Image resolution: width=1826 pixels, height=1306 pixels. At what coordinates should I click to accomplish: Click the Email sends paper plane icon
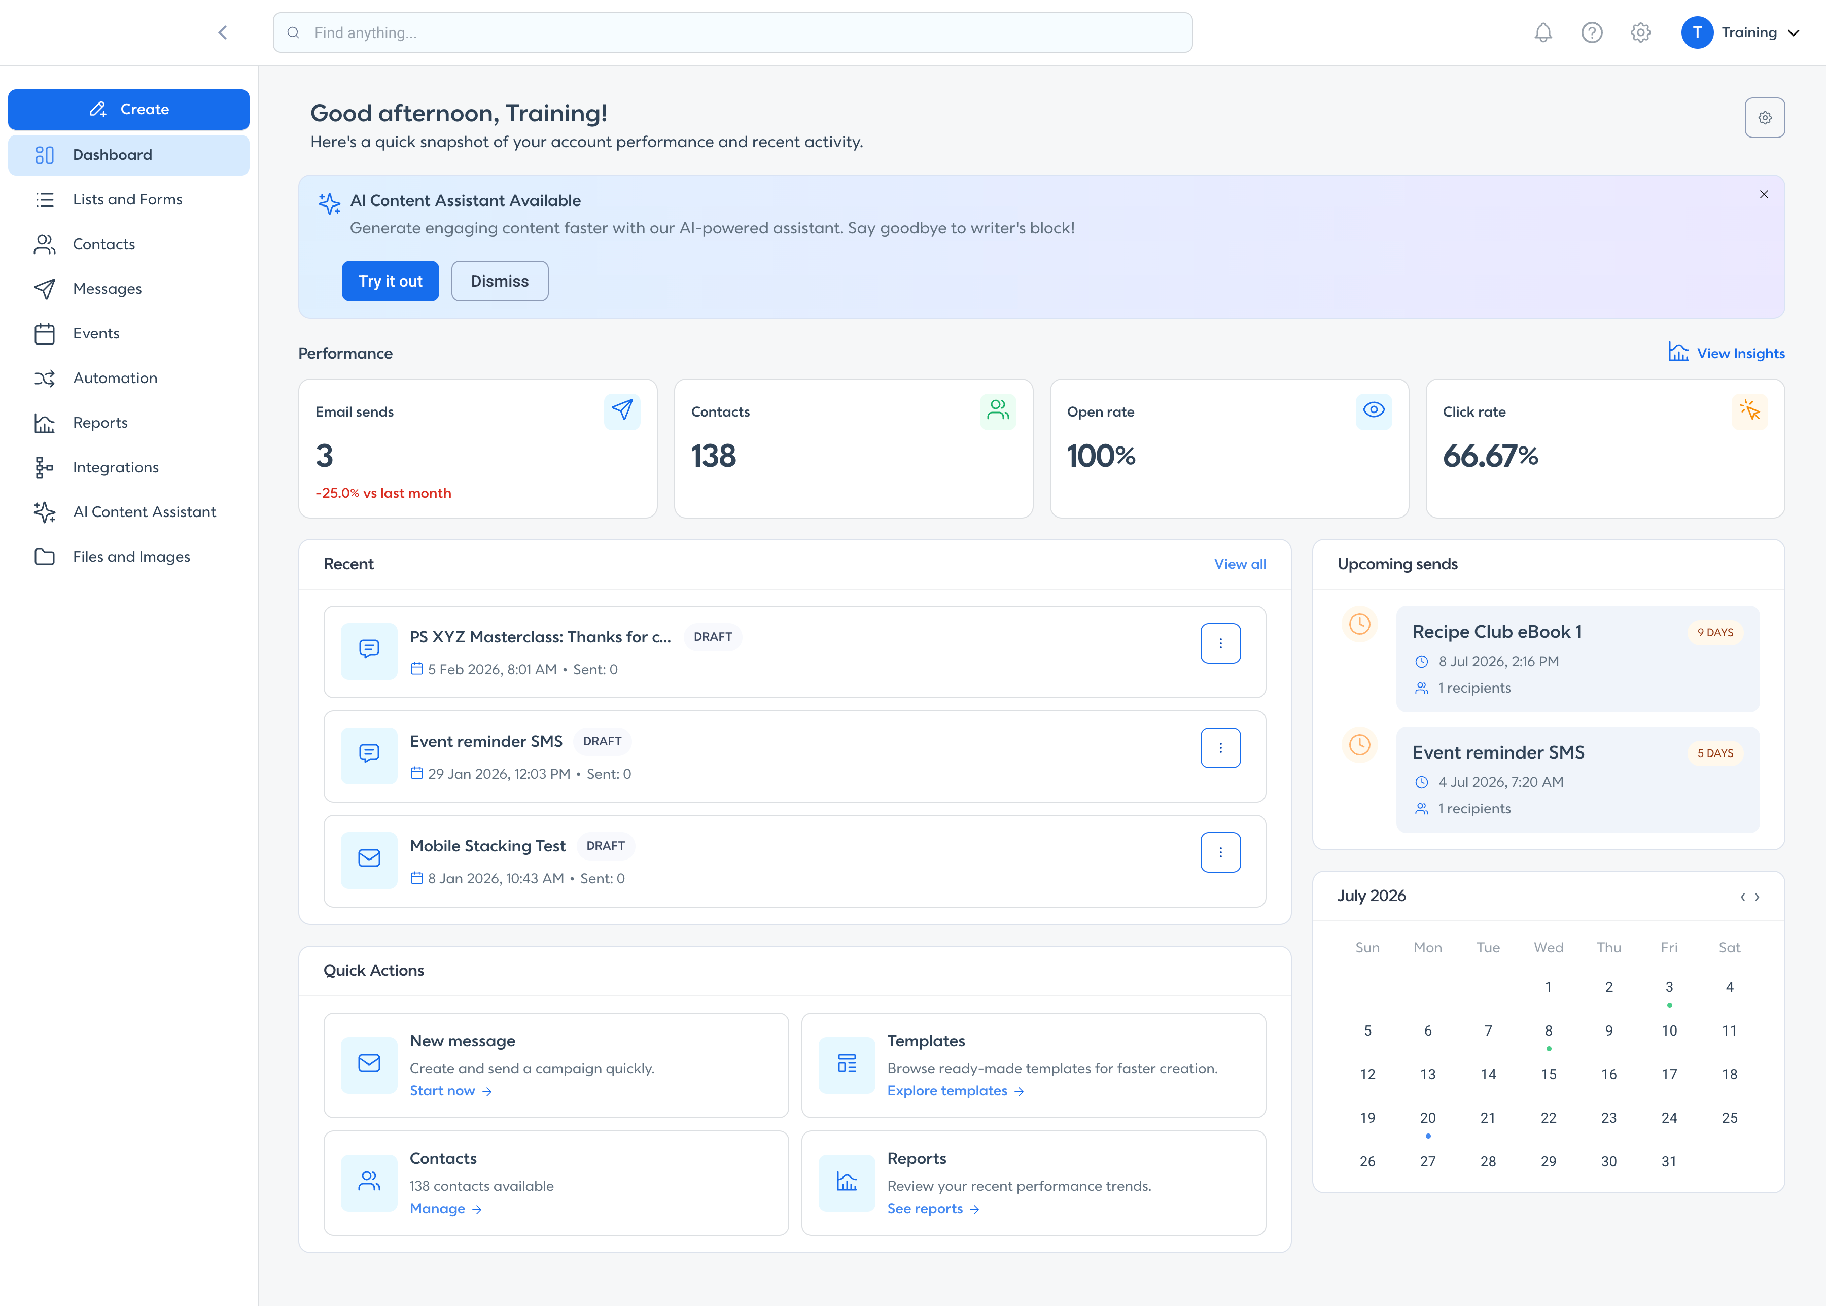[x=622, y=411]
